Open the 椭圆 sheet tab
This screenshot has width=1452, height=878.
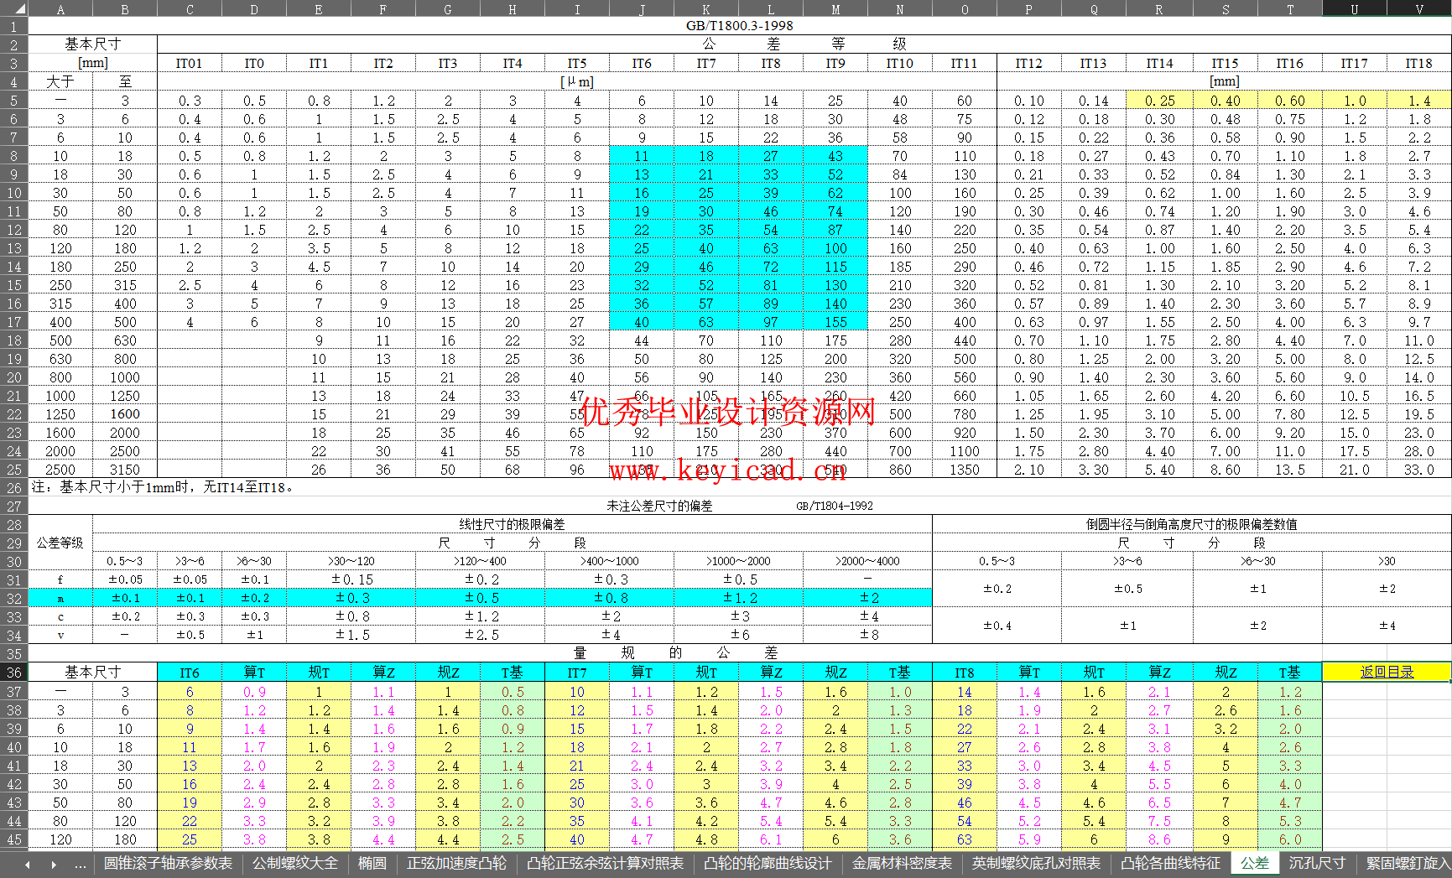click(371, 864)
